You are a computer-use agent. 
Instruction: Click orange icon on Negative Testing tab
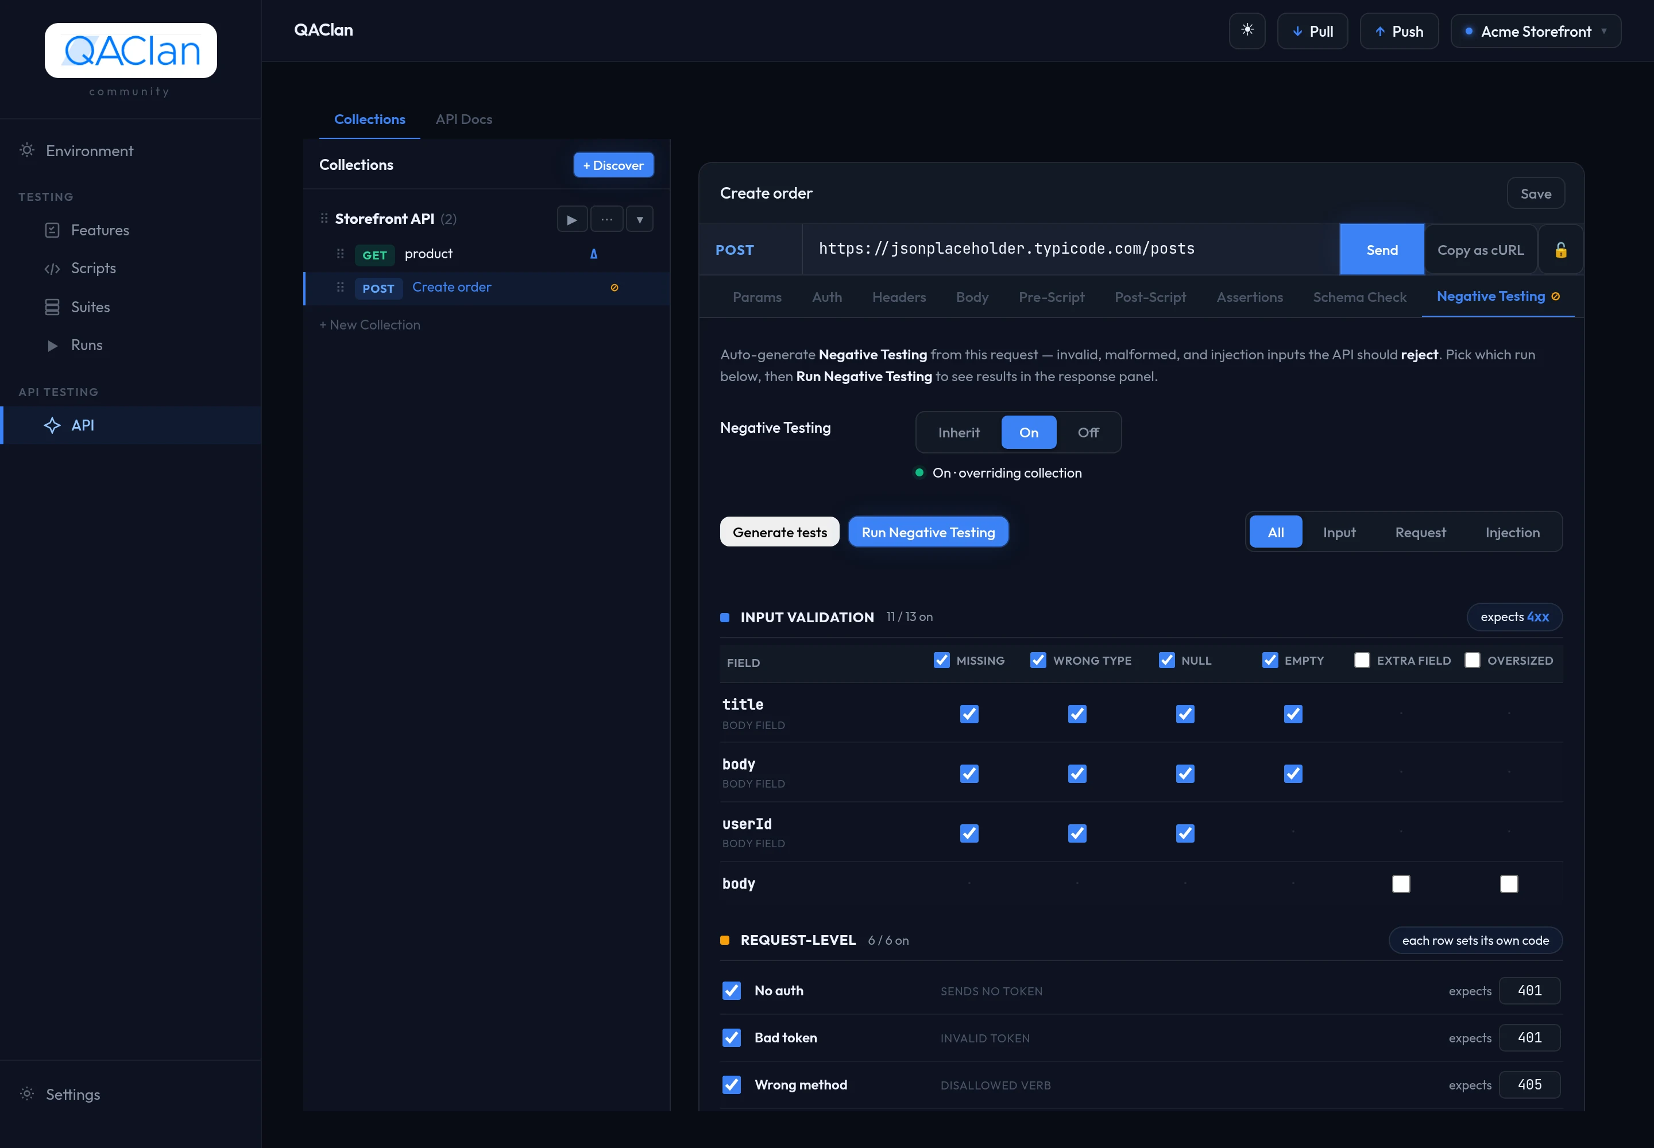tap(1555, 296)
